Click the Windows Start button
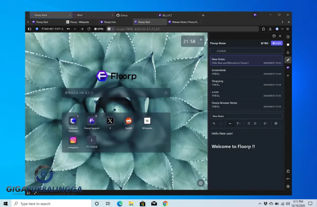The image size is (317, 207). pyautogui.click(x=6, y=204)
